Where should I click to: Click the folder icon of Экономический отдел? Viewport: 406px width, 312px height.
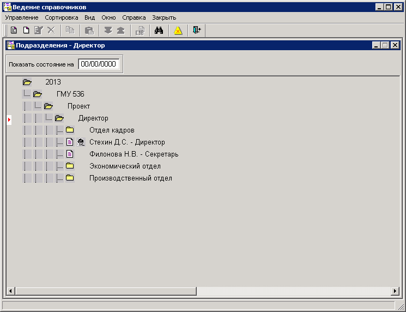pos(70,166)
